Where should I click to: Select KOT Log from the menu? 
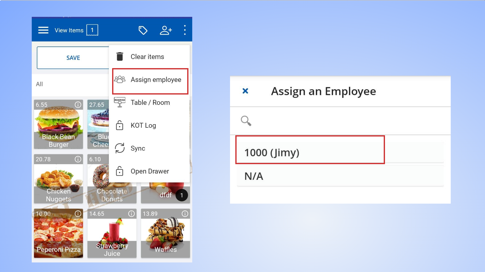coord(143,125)
